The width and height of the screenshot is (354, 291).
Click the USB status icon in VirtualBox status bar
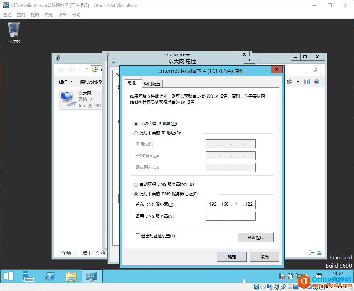pos(283,287)
